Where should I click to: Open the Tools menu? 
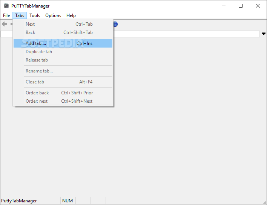pyautogui.click(x=35, y=15)
